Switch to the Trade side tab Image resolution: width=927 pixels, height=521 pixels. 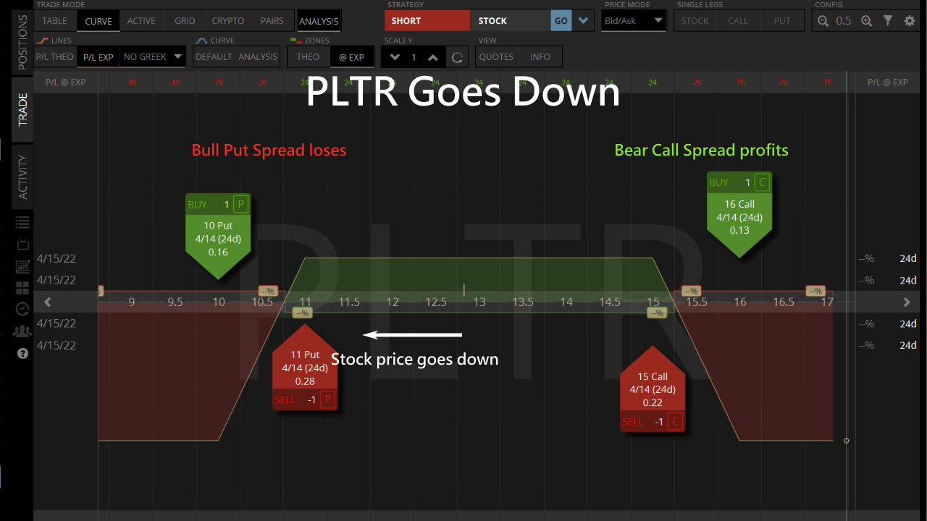pyautogui.click(x=22, y=109)
